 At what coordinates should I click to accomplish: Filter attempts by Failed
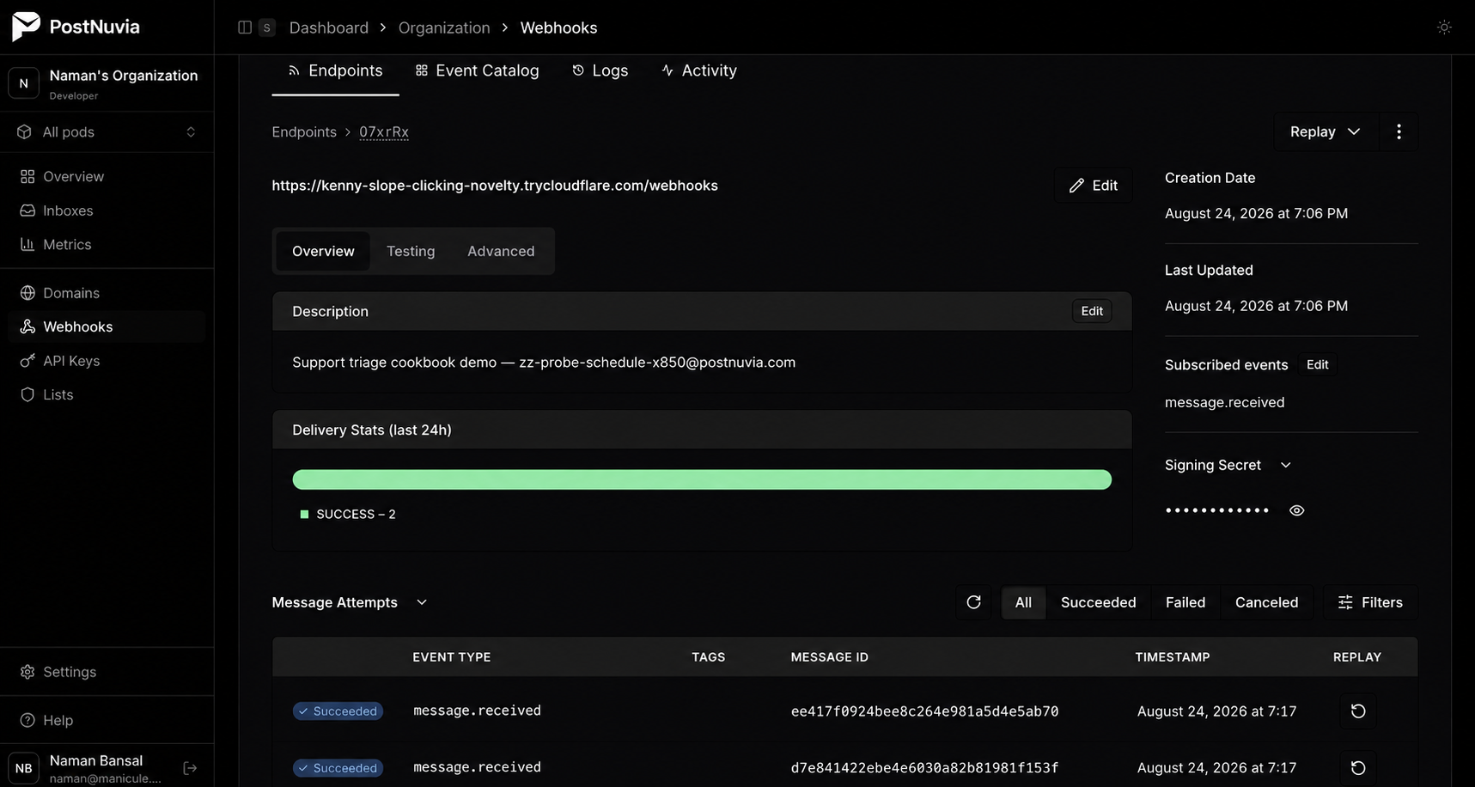point(1185,602)
